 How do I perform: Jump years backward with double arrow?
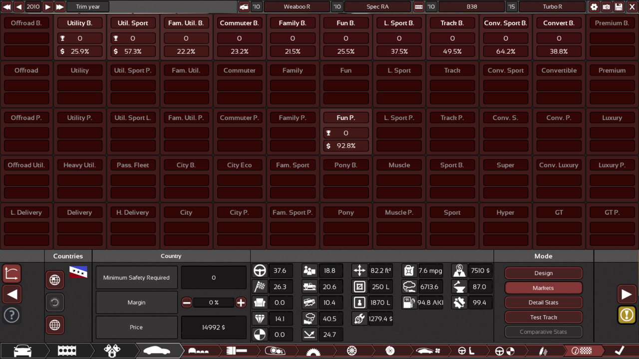[7, 7]
